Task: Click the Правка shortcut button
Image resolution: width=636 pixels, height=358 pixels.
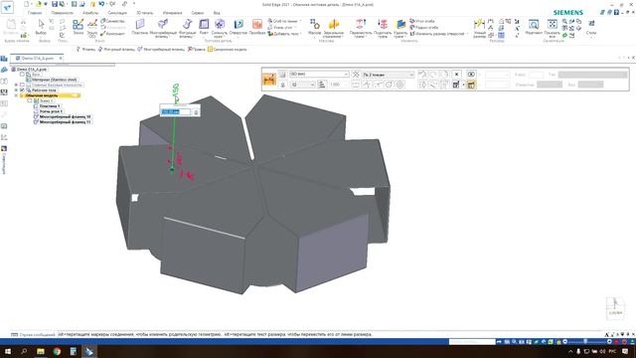Action: 197,49
